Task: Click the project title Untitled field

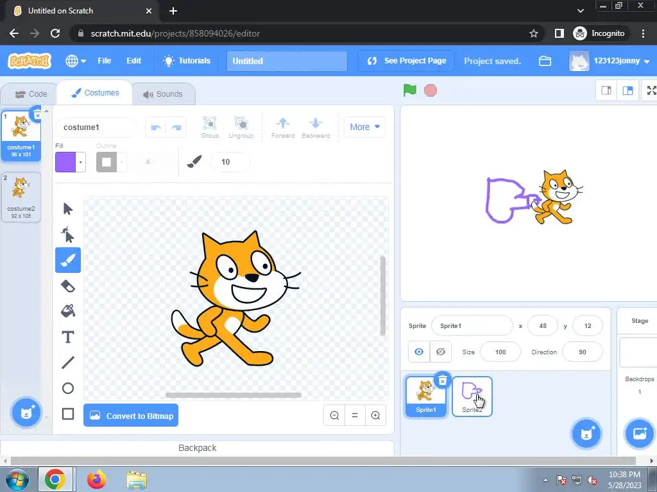Action: point(287,61)
